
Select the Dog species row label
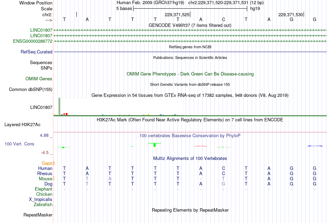click(49, 184)
